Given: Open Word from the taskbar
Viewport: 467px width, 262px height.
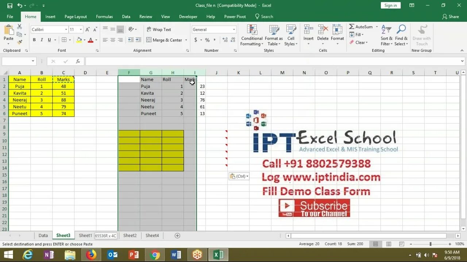Looking at the screenshot, I should pos(176,255).
